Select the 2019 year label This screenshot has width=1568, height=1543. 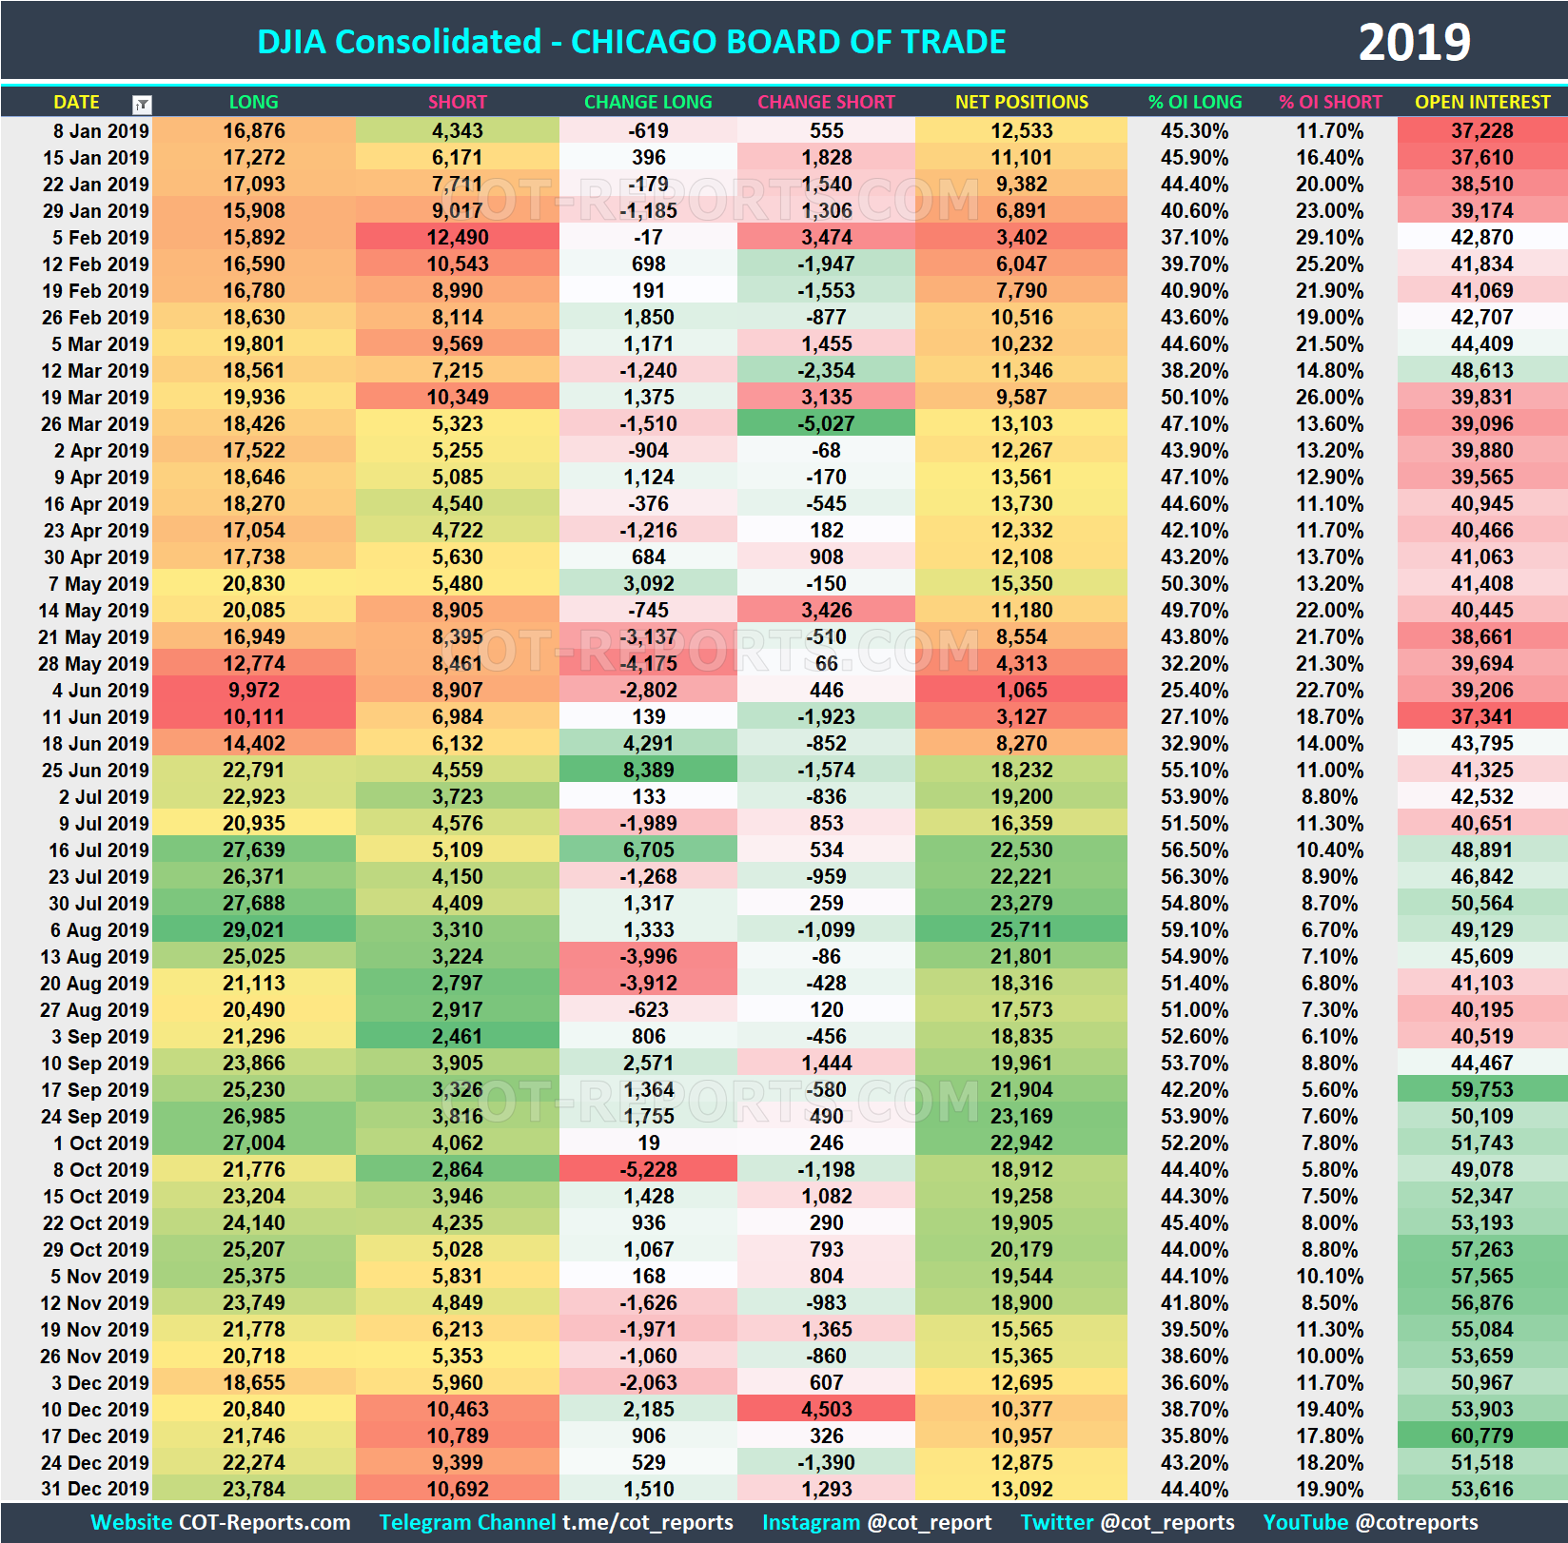coord(1416,40)
